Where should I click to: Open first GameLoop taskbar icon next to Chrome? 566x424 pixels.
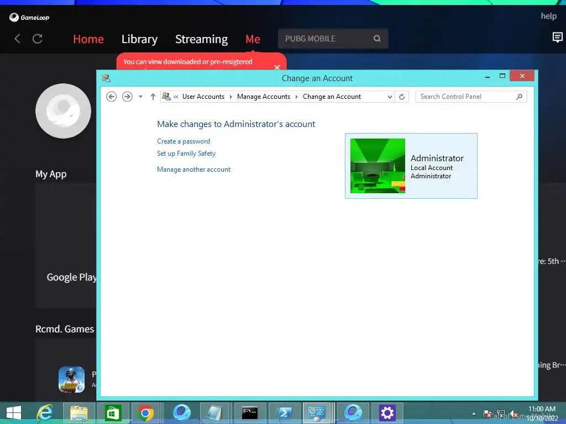click(x=181, y=413)
